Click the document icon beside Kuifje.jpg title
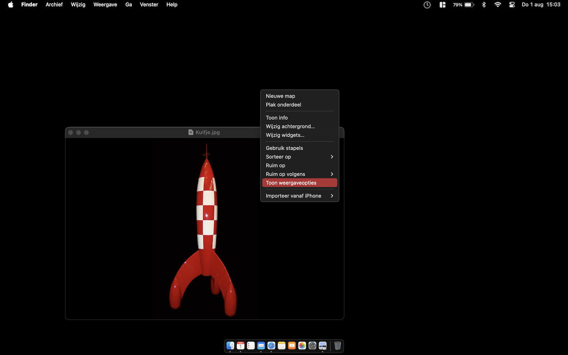Viewport: 568px width, 355px height. 191,132
